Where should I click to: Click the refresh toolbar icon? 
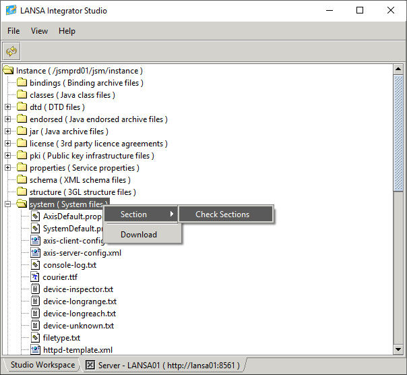pos(11,51)
